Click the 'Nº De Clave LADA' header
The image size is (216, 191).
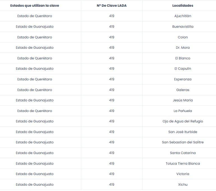[x=112, y=6]
